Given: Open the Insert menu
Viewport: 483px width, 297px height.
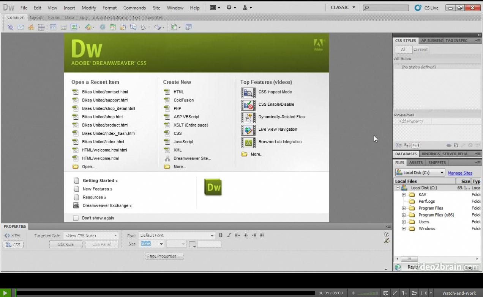Looking at the screenshot, I should (69, 8).
